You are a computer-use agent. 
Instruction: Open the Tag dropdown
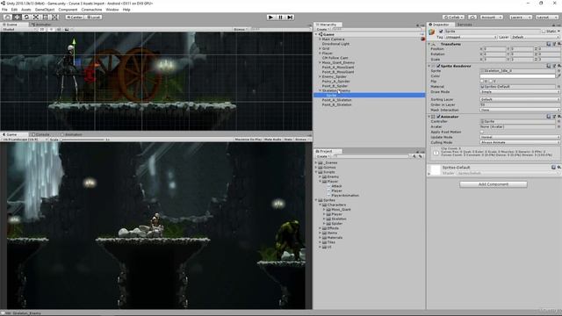coord(471,37)
